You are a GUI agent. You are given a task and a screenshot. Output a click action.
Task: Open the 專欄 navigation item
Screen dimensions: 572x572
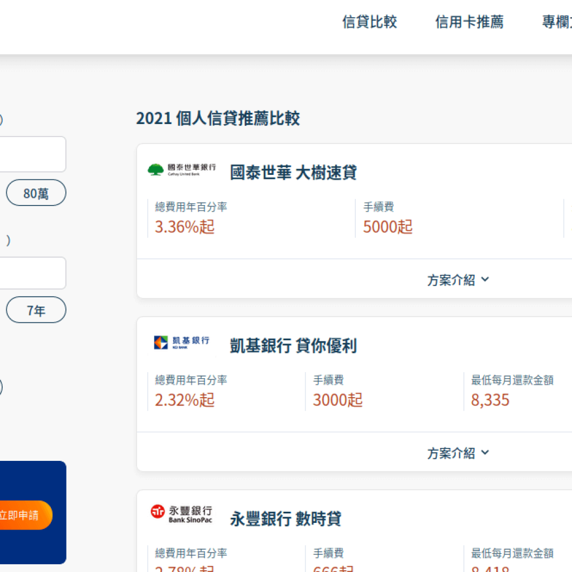click(x=556, y=22)
